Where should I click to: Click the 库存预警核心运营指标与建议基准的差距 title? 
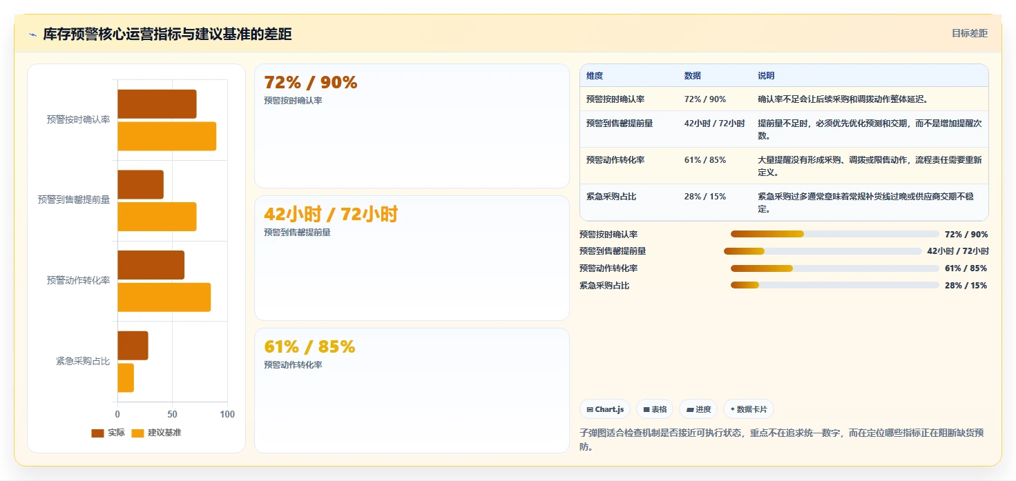(167, 34)
